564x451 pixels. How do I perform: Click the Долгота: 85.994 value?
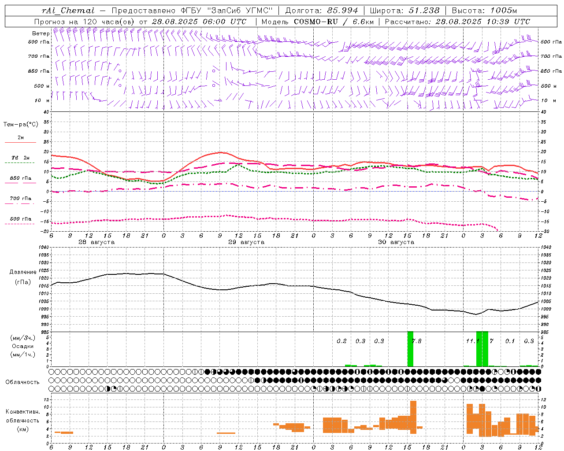323,11
